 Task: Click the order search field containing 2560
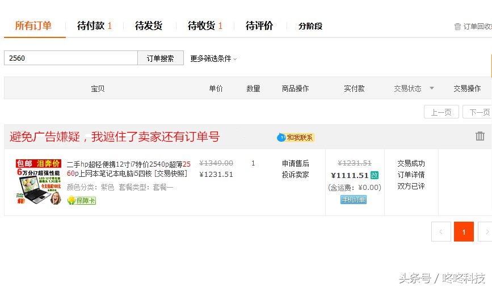click(x=71, y=58)
